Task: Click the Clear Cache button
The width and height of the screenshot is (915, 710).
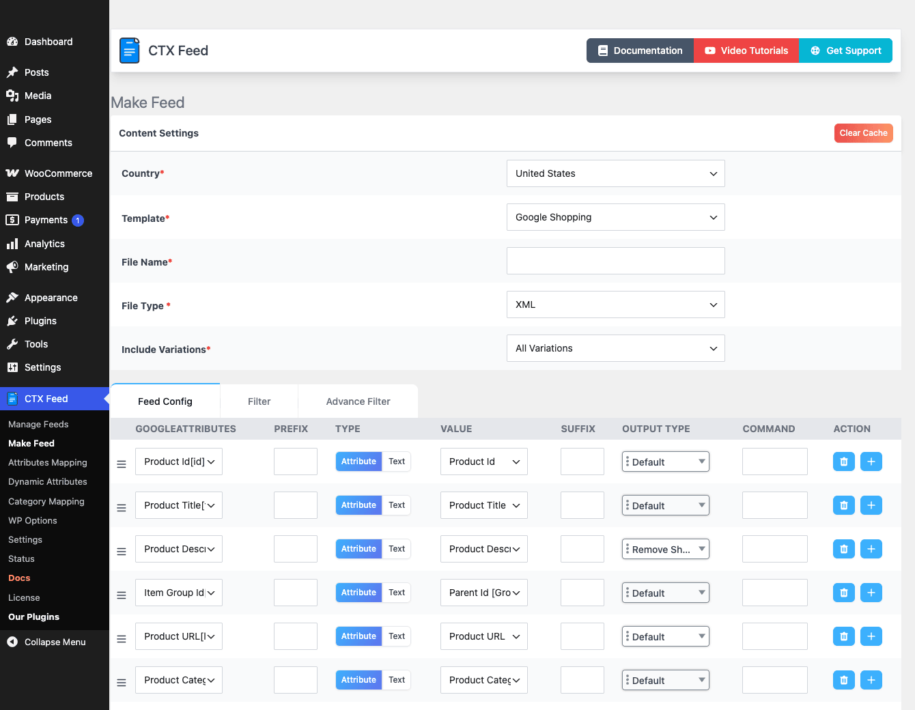Action: point(864,133)
